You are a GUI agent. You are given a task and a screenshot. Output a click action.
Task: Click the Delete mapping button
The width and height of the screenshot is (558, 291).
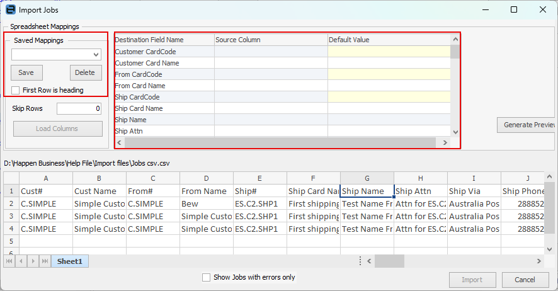(x=86, y=72)
